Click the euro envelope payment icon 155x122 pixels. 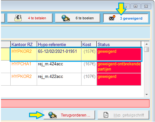coord(18,18)
